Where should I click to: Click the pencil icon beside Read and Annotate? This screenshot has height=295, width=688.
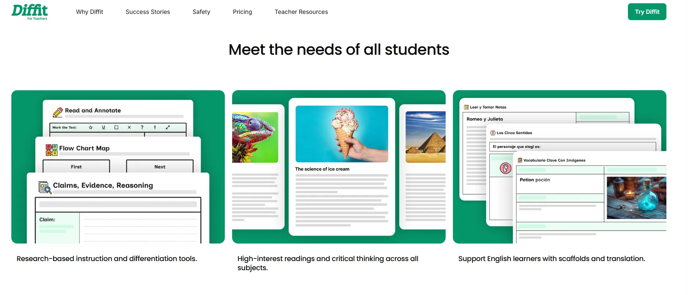pos(58,112)
